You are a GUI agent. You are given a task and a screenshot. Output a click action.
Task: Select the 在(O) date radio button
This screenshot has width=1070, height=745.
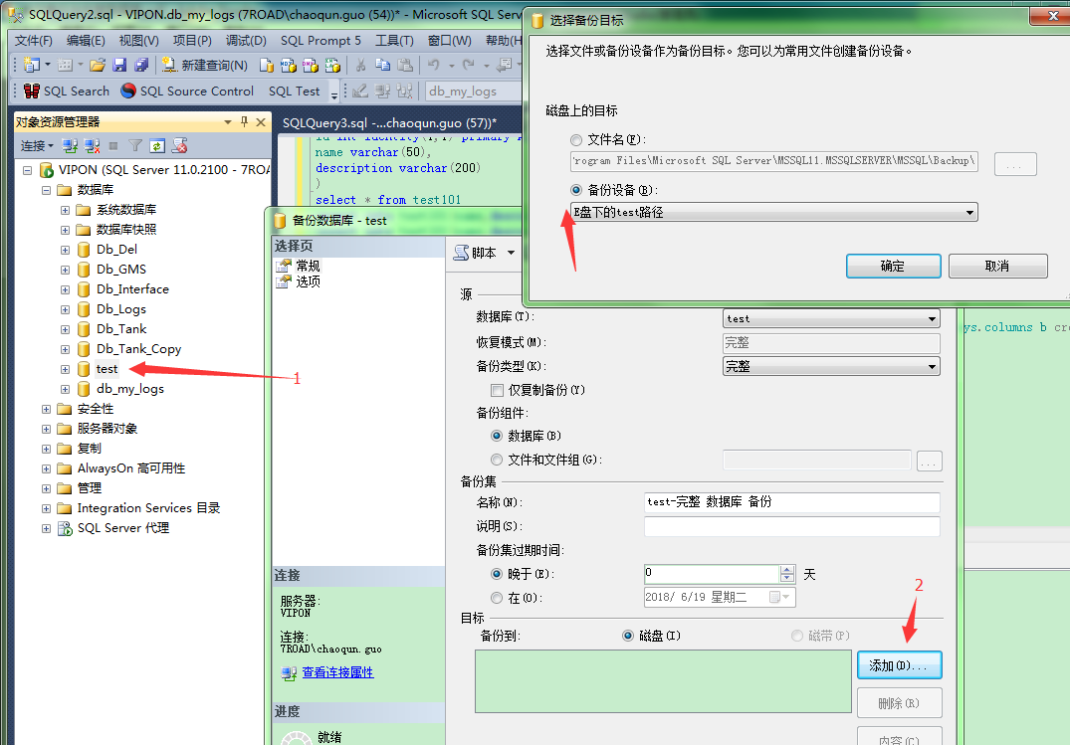coord(497,599)
